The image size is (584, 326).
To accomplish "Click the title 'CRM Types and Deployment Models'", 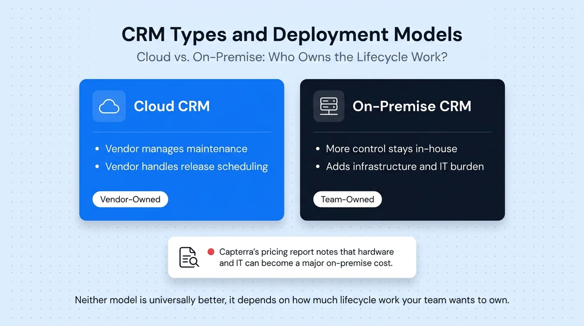I will pos(292,34).
